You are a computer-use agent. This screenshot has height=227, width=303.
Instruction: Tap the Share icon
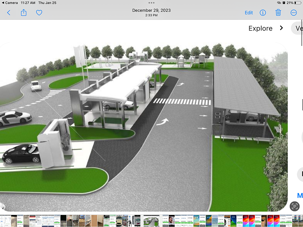click(x=23, y=13)
